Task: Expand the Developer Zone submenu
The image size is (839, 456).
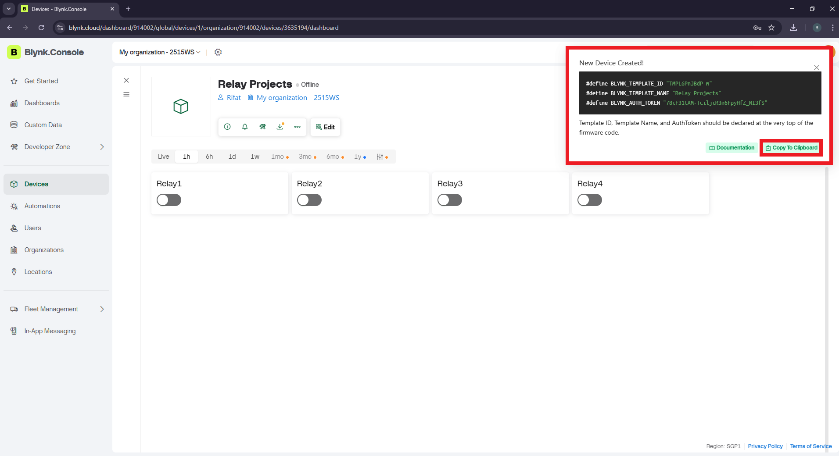Action: click(102, 147)
